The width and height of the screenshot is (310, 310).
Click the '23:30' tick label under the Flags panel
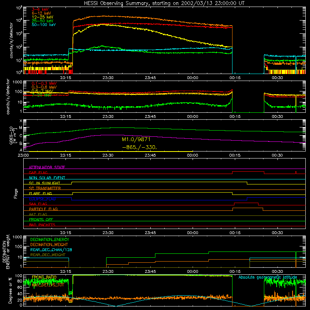pos(108,233)
